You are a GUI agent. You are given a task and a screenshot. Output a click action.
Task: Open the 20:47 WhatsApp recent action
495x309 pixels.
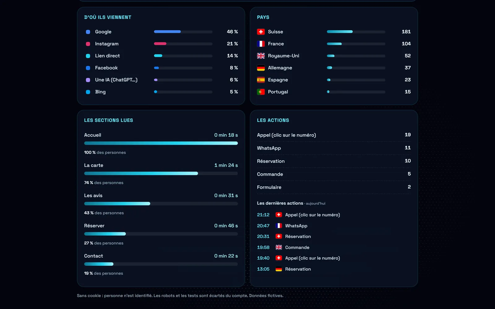tap(282, 226)
